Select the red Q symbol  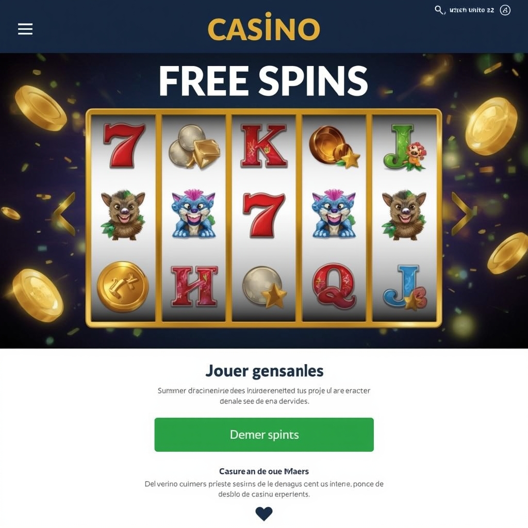coord(334,286)
